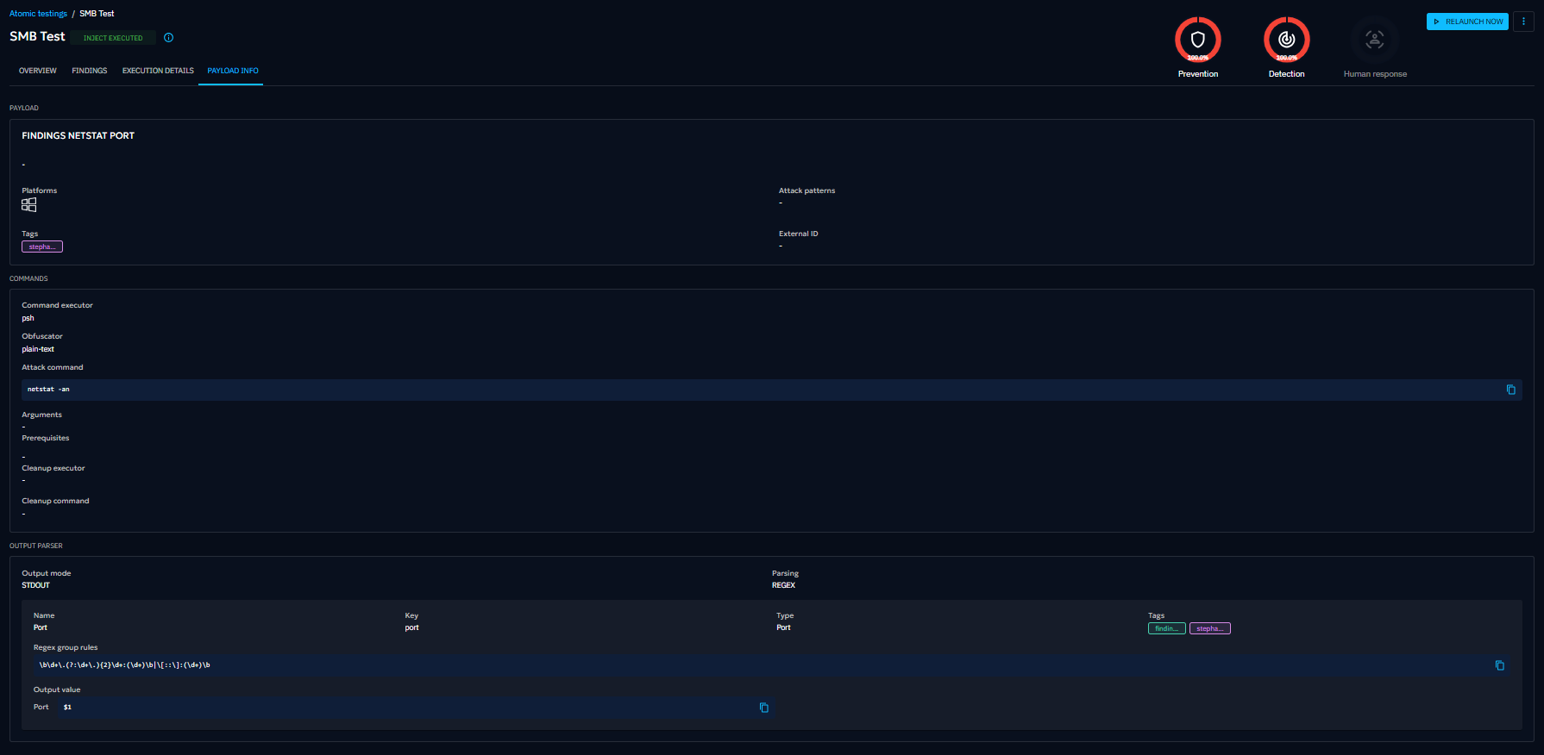Copy the Port output value
The height and width of the screenshot is (755, 1544).
763,708
